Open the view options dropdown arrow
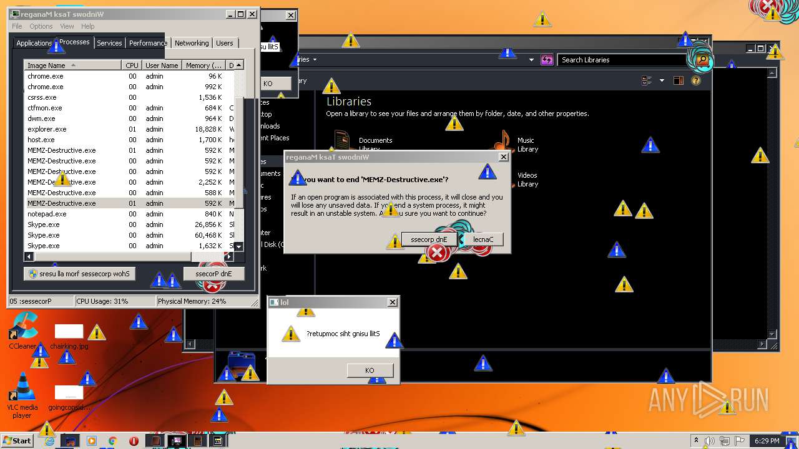Image resolution: width=799 pixels, height=449 pixels. 662,80
